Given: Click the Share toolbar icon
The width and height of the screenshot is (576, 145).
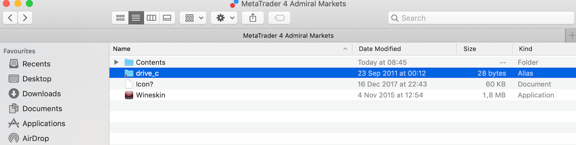Looking at the screenshot, I should [x=253, y=18].
